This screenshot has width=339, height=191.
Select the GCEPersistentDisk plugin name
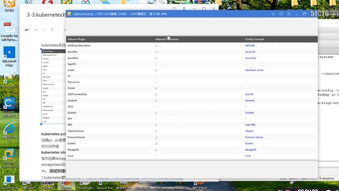(x=77, y=94)
